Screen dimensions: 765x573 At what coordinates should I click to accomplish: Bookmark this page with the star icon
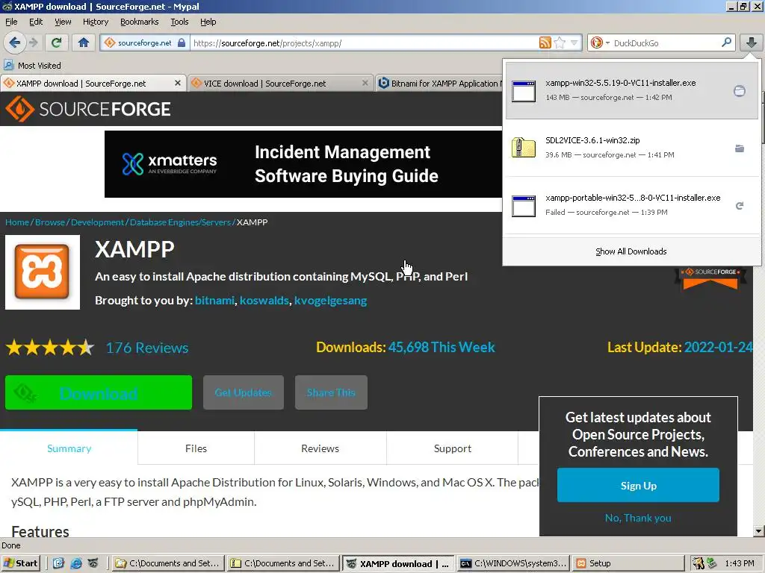click(560, 43)
